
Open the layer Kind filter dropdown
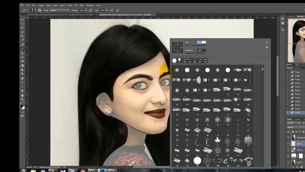[294, 123]
